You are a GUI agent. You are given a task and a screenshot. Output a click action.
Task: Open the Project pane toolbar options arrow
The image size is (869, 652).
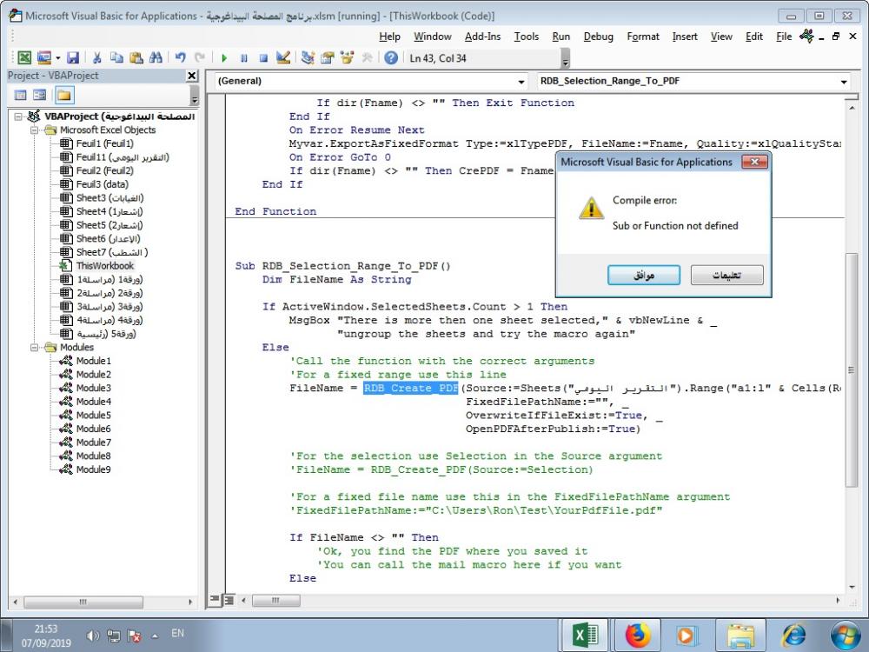tap(194, 96)
